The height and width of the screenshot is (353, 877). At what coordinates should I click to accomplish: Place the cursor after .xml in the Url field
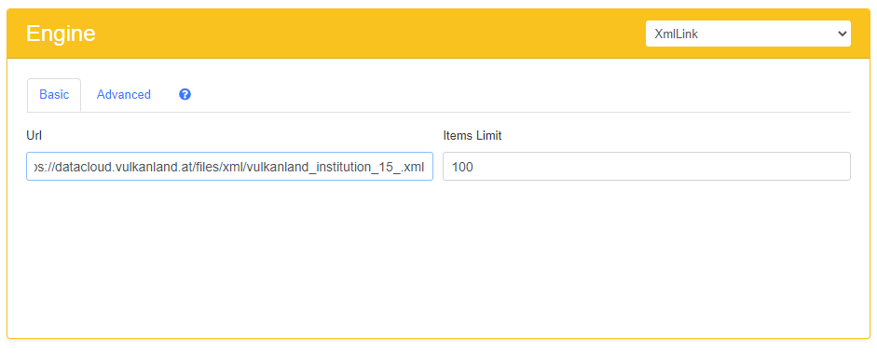(427, 167)
